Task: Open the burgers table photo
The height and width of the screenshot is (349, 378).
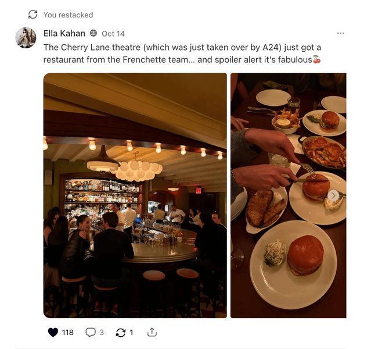Action: pyautogui.click(x=289, y=195)
